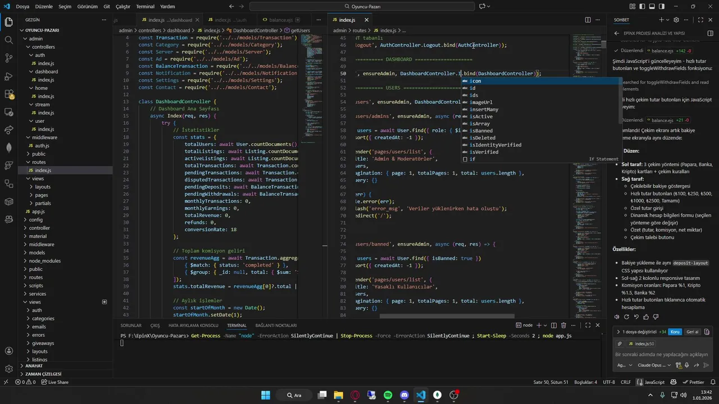This screenshot has height=404, width=719.
Task: Split the right editor group
Action: click(588, 20)
